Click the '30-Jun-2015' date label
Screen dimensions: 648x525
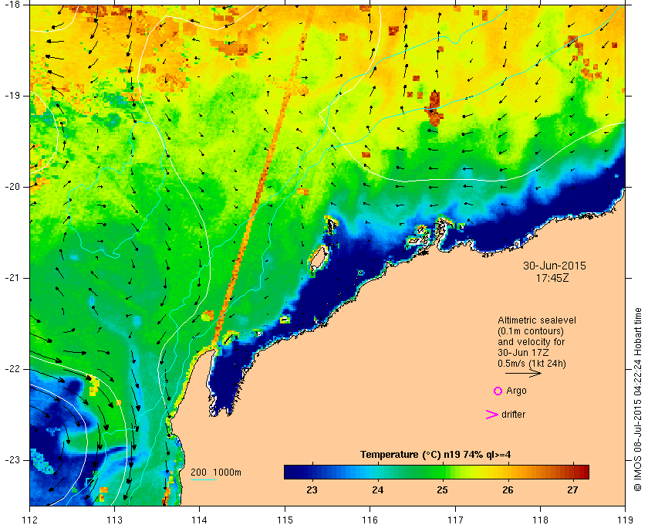coord(554,266)
